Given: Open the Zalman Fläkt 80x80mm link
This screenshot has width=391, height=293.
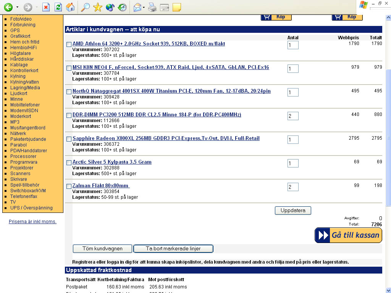Looking at the screenshot, I should 101,186.
